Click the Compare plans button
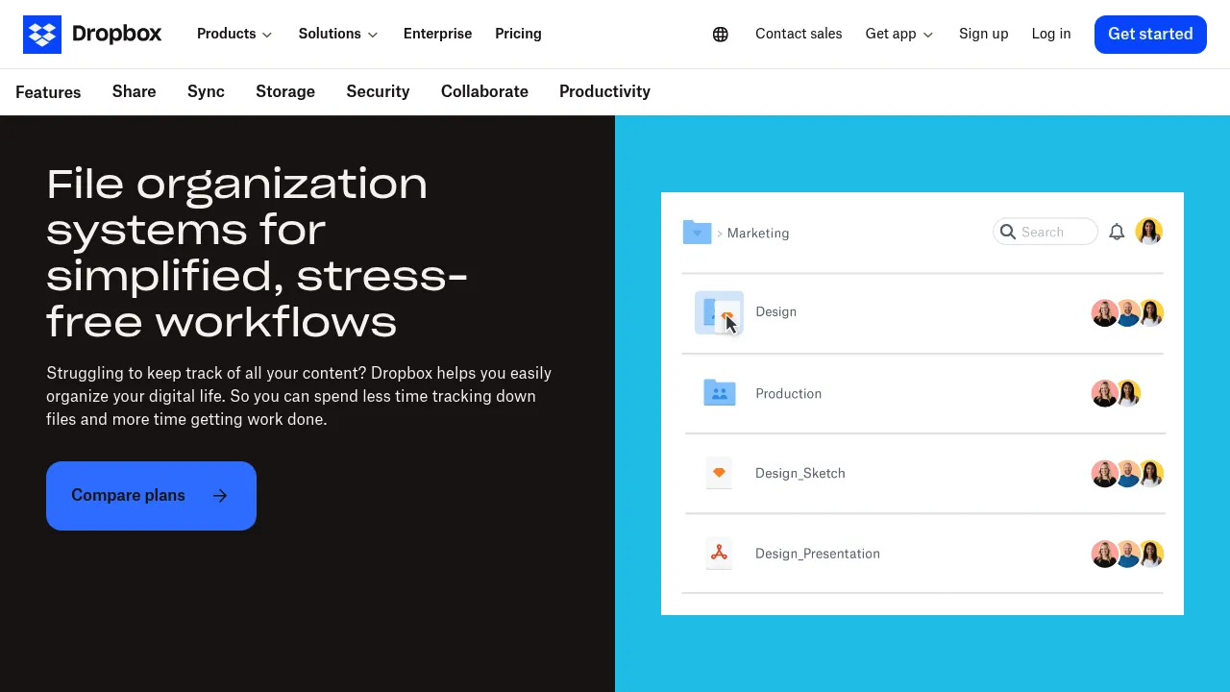 click(151, 496)
